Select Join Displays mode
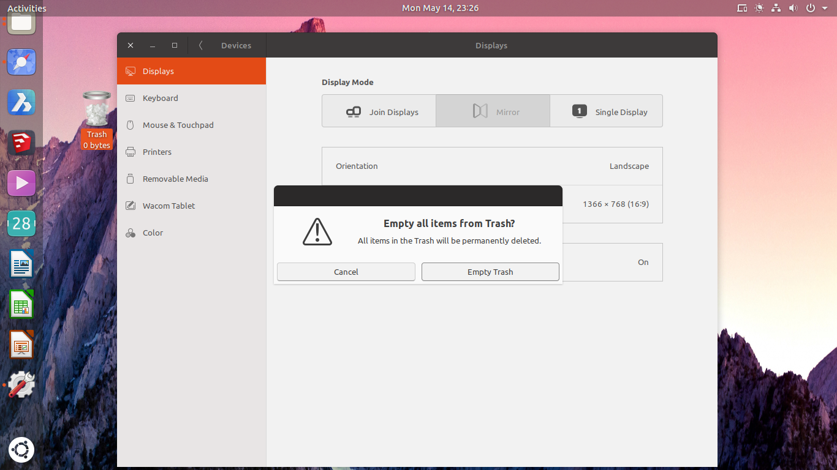This screenshot has height=470, width=837. point(379,111)
